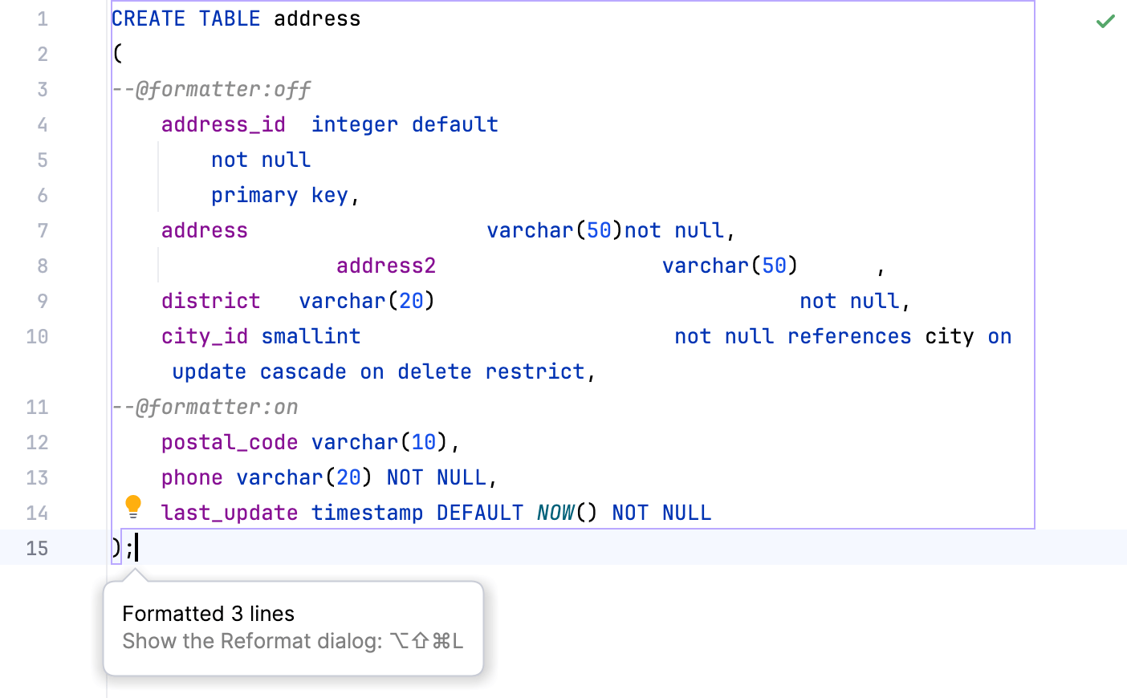Select the '--@formatter:on' comment line
Viewport: 1127px width, 698px height.
pos(205,407)
